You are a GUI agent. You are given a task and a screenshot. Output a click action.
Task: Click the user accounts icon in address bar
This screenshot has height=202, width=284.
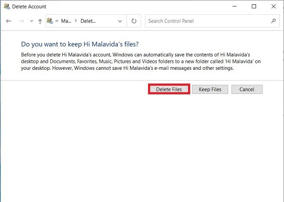point(50,21)
